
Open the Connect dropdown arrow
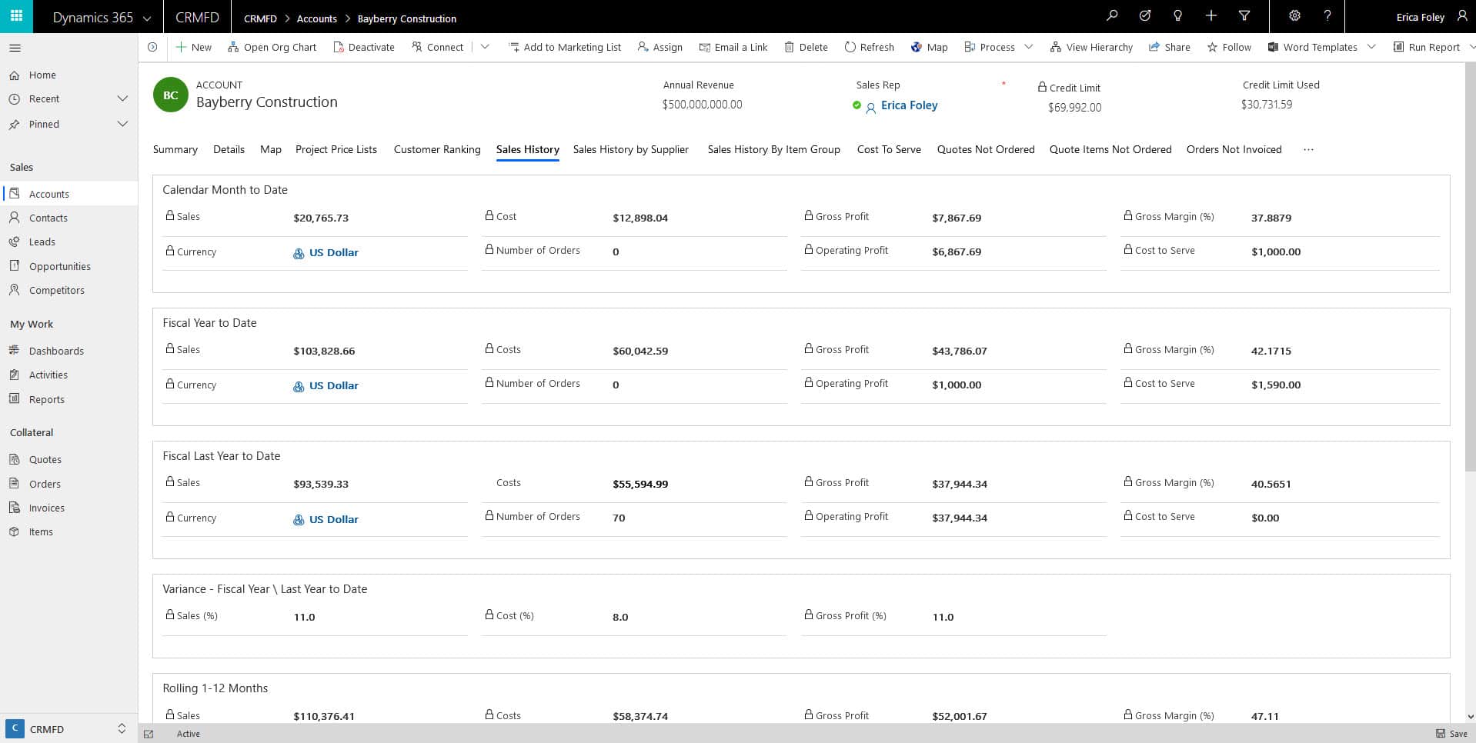[x=485, y=47]
